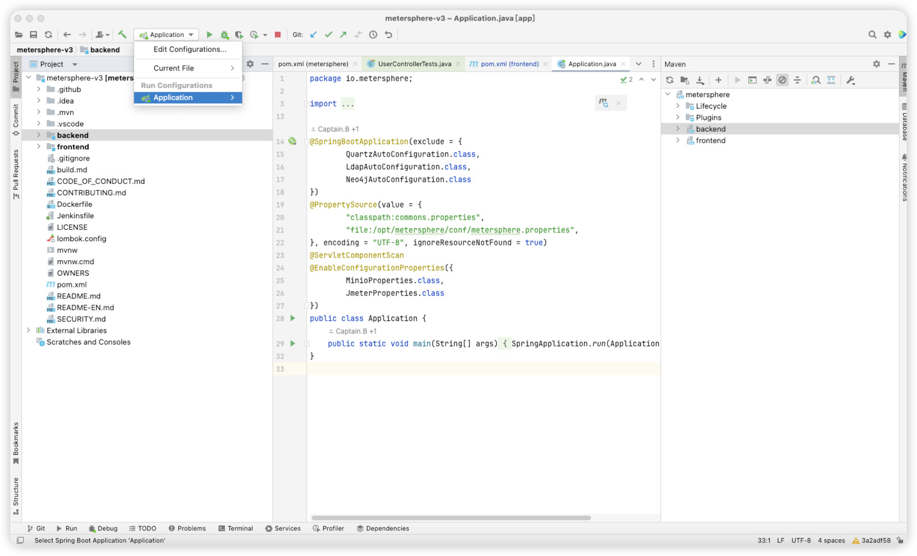Expand the backend folder in Project tree

(x=39, y=135)
